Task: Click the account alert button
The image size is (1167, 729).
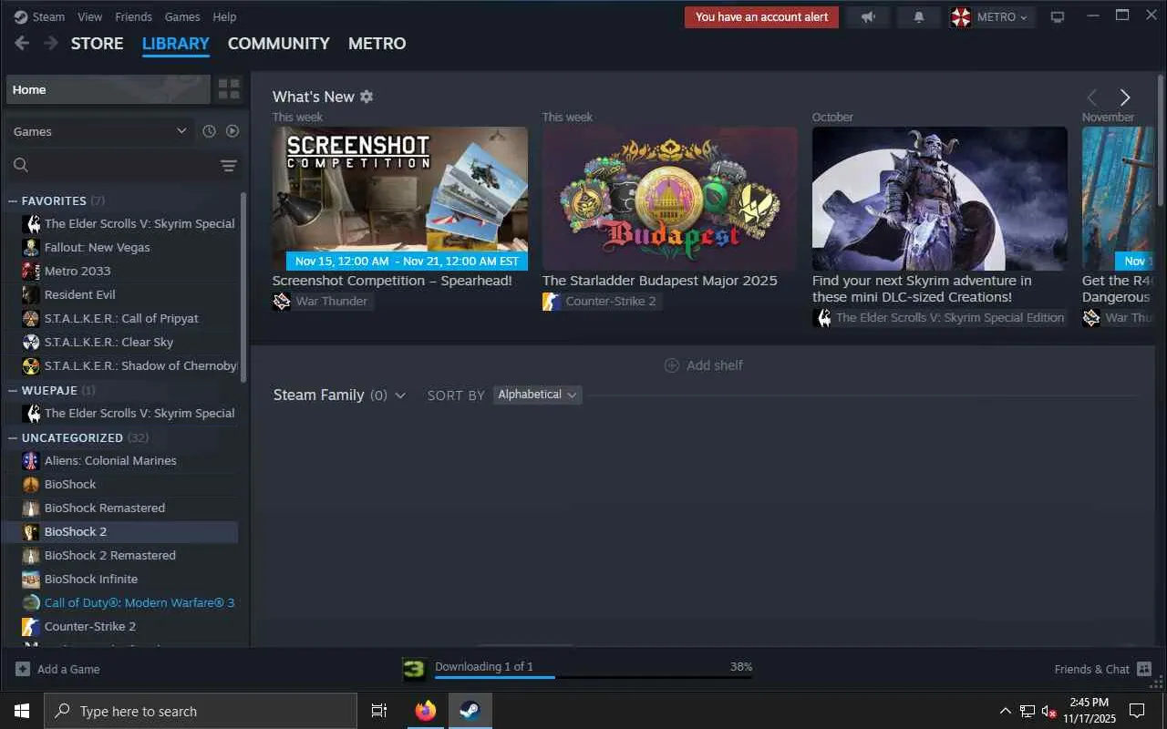Action: pyautogui.click(x=762, y=17)
